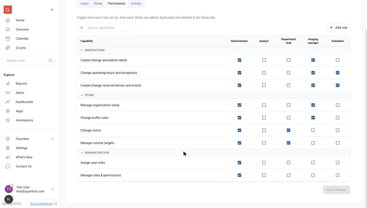Click the search icon in Search capabilities
Viewport: 367px width, 208px height.
click(82, 28)
